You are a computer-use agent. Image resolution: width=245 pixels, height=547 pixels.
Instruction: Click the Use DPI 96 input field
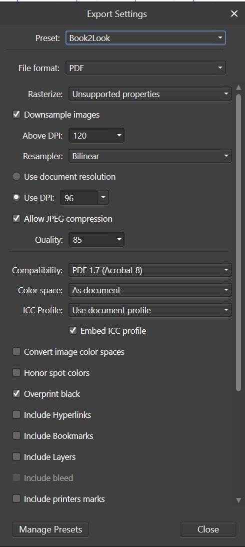79,198
